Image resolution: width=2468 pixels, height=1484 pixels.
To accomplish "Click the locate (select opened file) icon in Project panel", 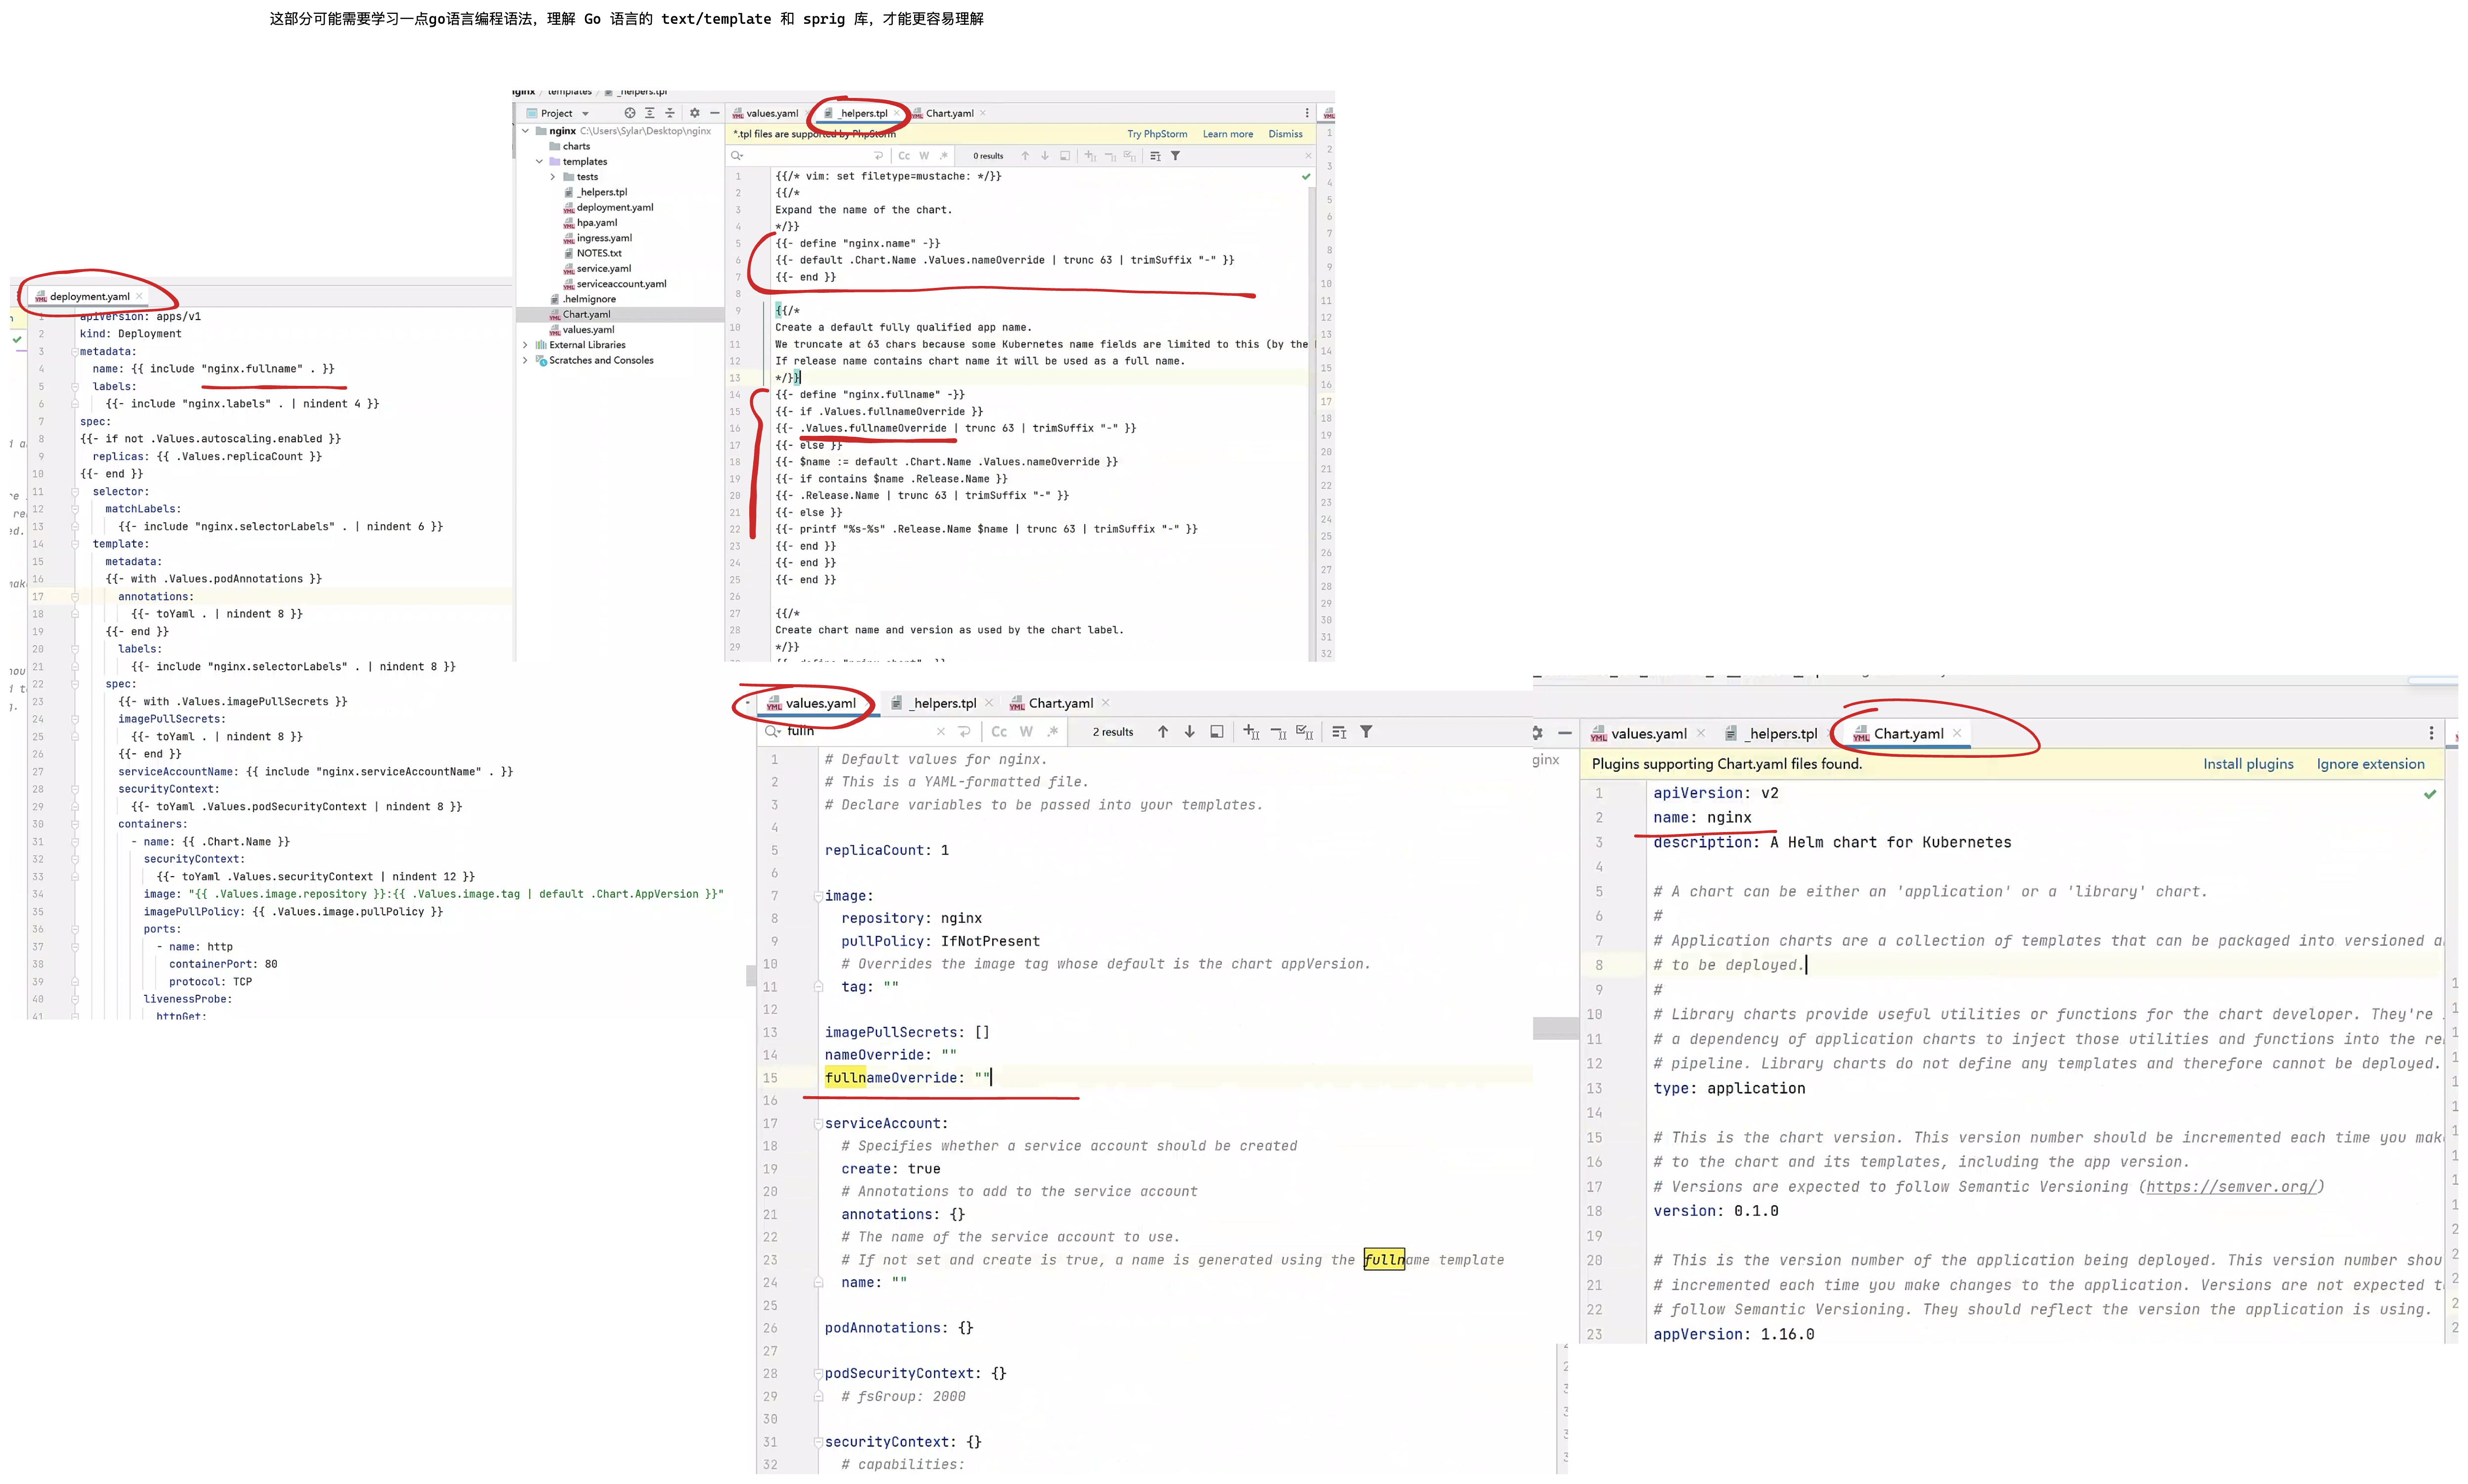I will coord(629,113).
